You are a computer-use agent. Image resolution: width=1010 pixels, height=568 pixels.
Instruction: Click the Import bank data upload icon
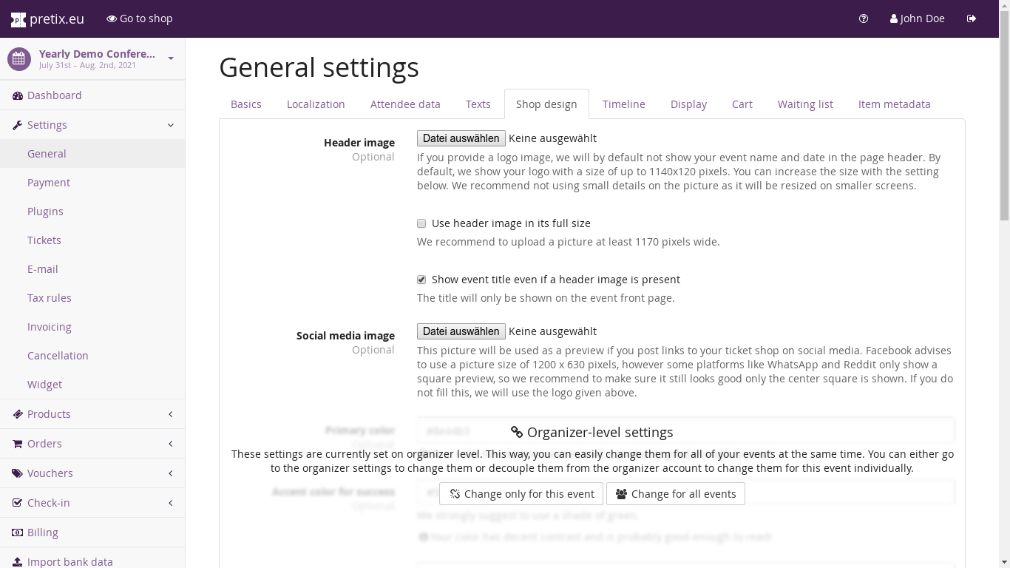[18, 562]
